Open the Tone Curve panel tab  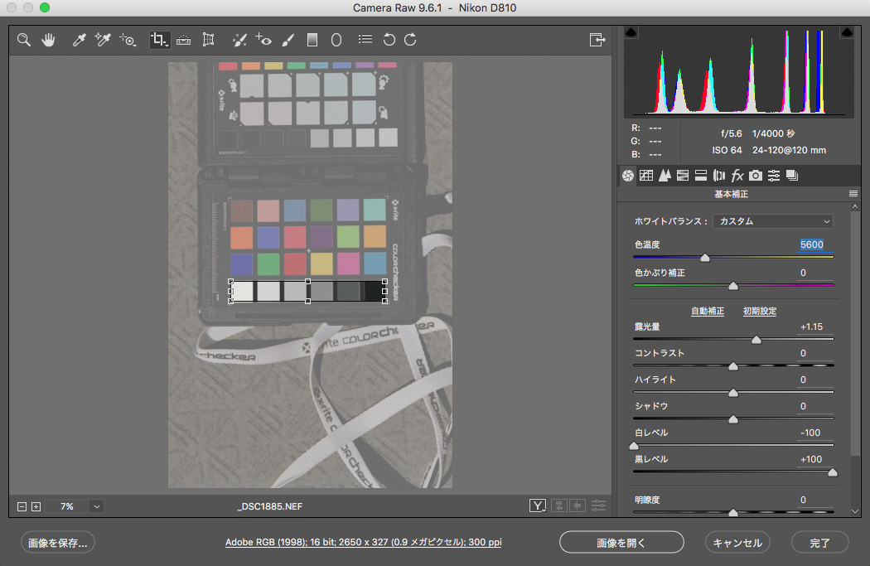(x=645, y=176)
